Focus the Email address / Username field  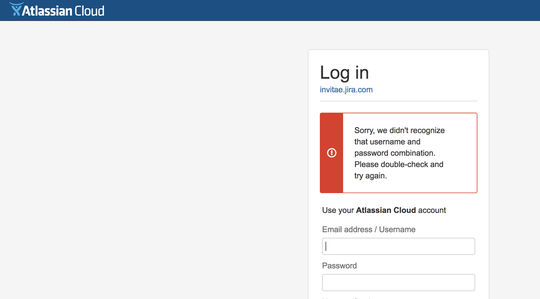pos(398,247)
